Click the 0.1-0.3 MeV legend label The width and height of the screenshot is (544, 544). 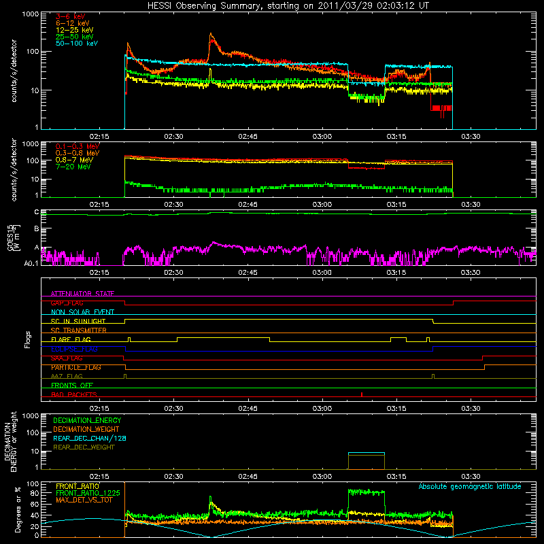tap(78, 146)
